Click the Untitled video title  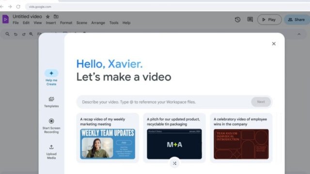(27, 16)
